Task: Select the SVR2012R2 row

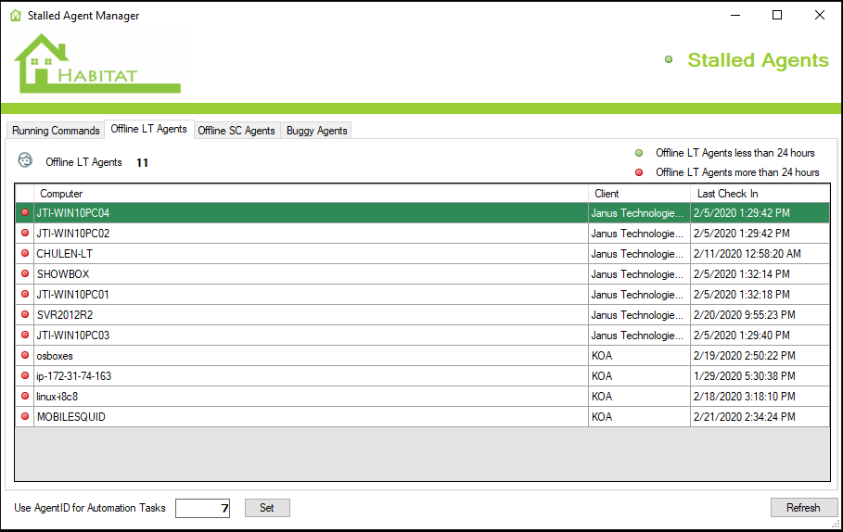Action: click(x=311, y=315)
